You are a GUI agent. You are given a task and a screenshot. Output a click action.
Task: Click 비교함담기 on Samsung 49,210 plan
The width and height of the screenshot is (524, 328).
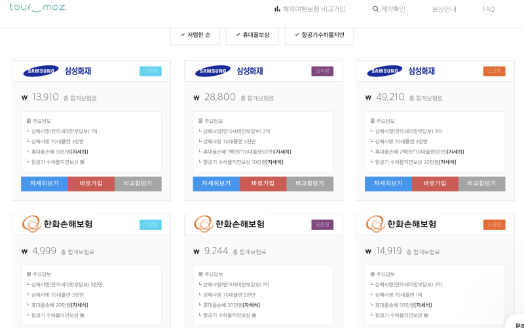tap(482, 184)
